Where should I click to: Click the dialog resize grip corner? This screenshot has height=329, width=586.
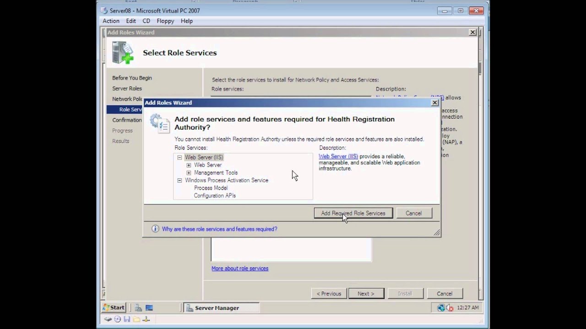[437, 233]
